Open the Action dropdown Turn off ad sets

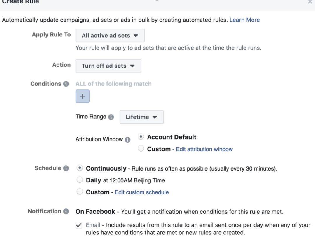[108, 66]
